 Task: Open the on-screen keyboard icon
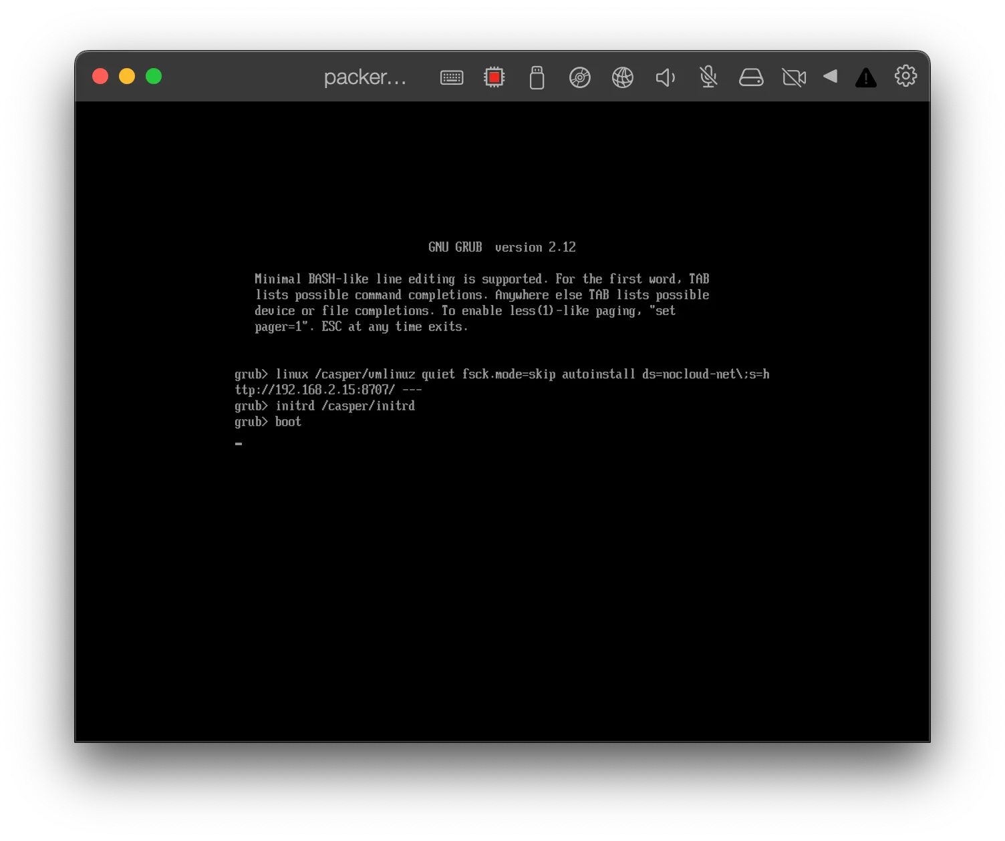click(452, 77)
